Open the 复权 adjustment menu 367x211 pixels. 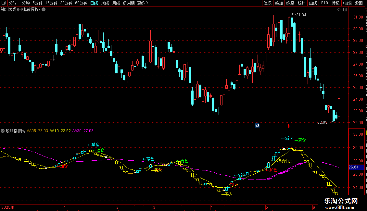[x=268, y=3]
